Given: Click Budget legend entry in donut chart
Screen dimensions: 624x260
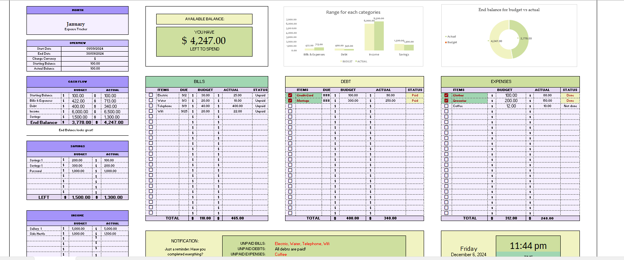Looking at the screenshot, I should point(451,42).
